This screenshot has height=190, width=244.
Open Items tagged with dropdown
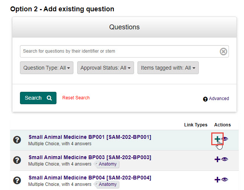click(168, 68)
